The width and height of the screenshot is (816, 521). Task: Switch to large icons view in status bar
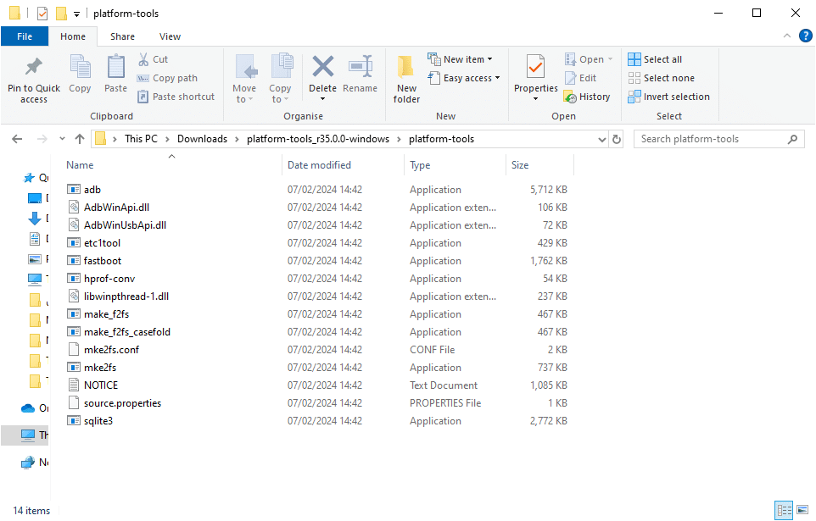click(802, 510)
